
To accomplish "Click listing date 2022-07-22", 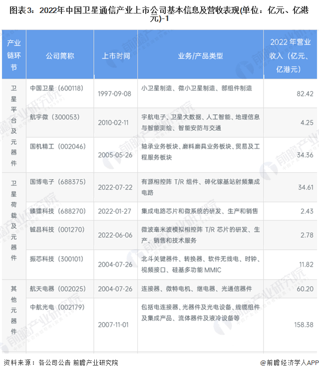I will pos(115,187).
